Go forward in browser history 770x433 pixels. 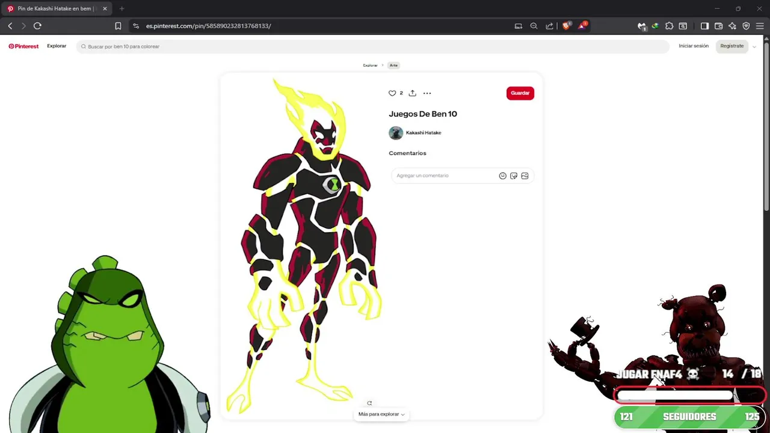(x=23, y=26)
